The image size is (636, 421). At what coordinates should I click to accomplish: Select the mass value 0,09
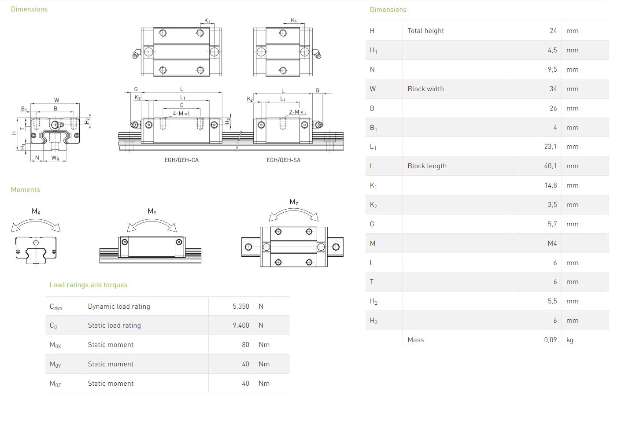551,340
